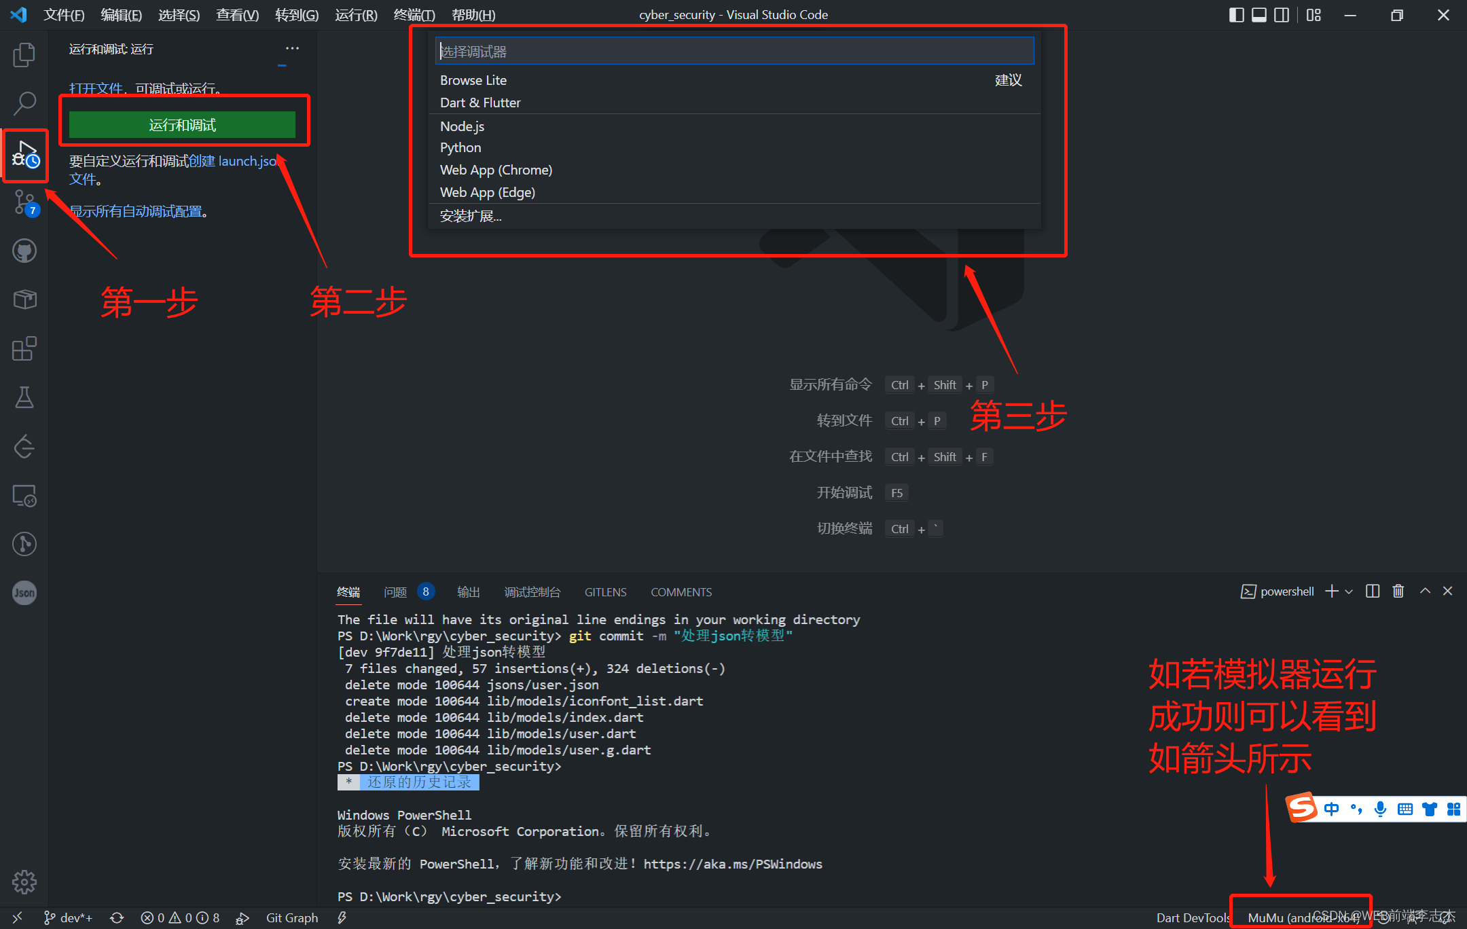1467x929 pixels.
Task: Switch to the 调试控制台 tab
Action: tap(532, 592)
